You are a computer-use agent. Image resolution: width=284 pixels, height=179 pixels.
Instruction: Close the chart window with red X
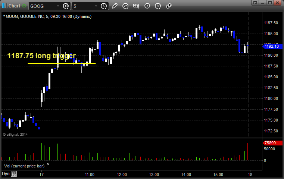pos(278,3)
